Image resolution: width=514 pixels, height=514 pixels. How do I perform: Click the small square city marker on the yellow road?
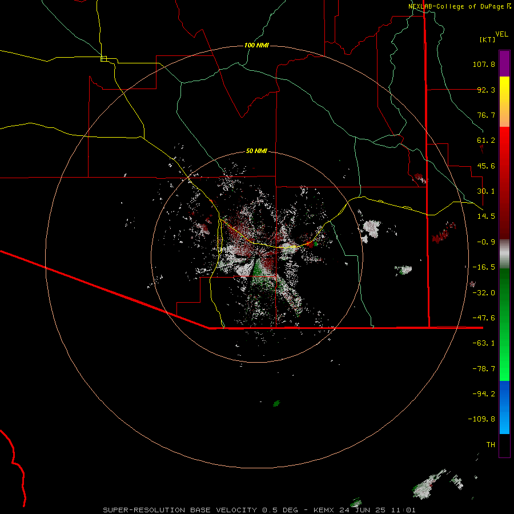click(x=103, y=59)
